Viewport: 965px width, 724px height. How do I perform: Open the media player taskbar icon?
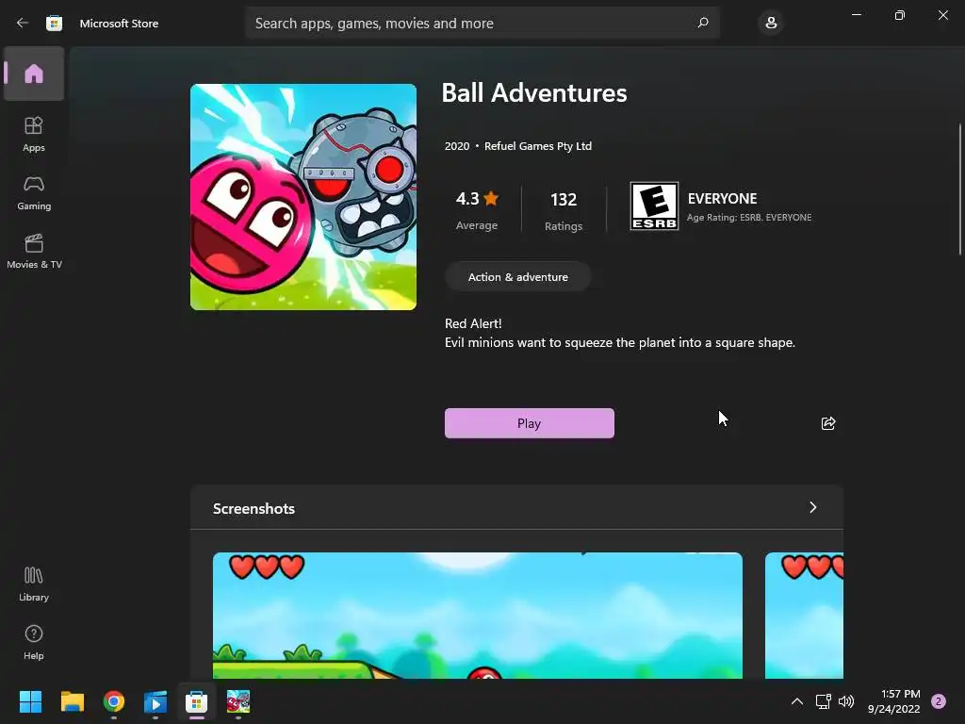[x=155, y=701]
